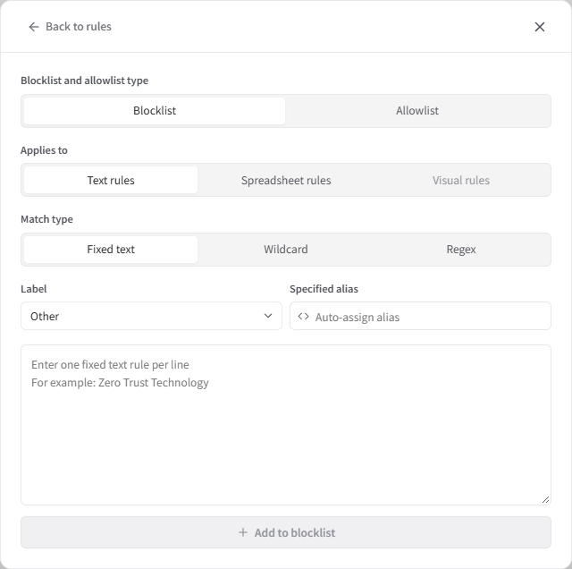Click the 'Label' field heading
The width and height of the screenshot is (572, 569).
(x=34, y=289)
